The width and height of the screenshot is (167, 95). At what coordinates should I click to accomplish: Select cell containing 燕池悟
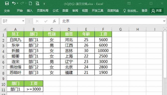pyautogui.click(x=15, y=67)
